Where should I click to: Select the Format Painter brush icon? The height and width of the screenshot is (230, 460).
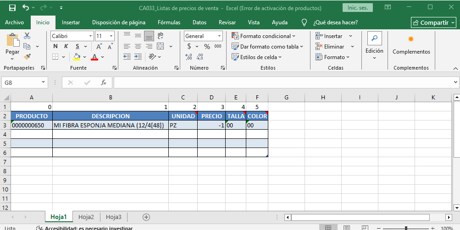point(27,57)
